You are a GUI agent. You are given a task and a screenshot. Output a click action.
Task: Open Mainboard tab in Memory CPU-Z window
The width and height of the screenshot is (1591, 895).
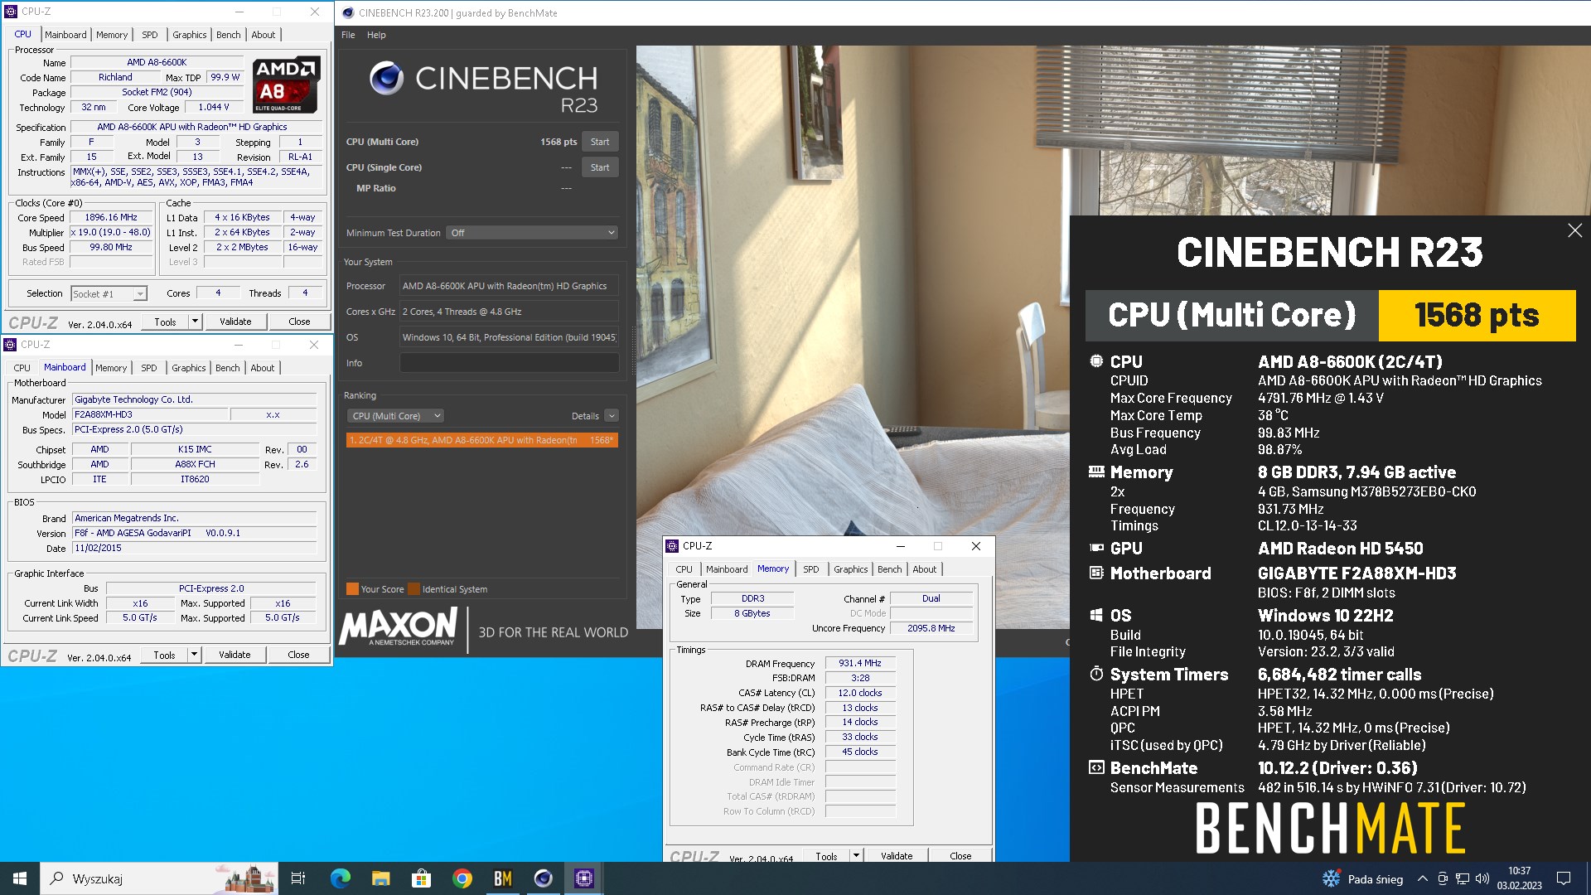(727, 569)
